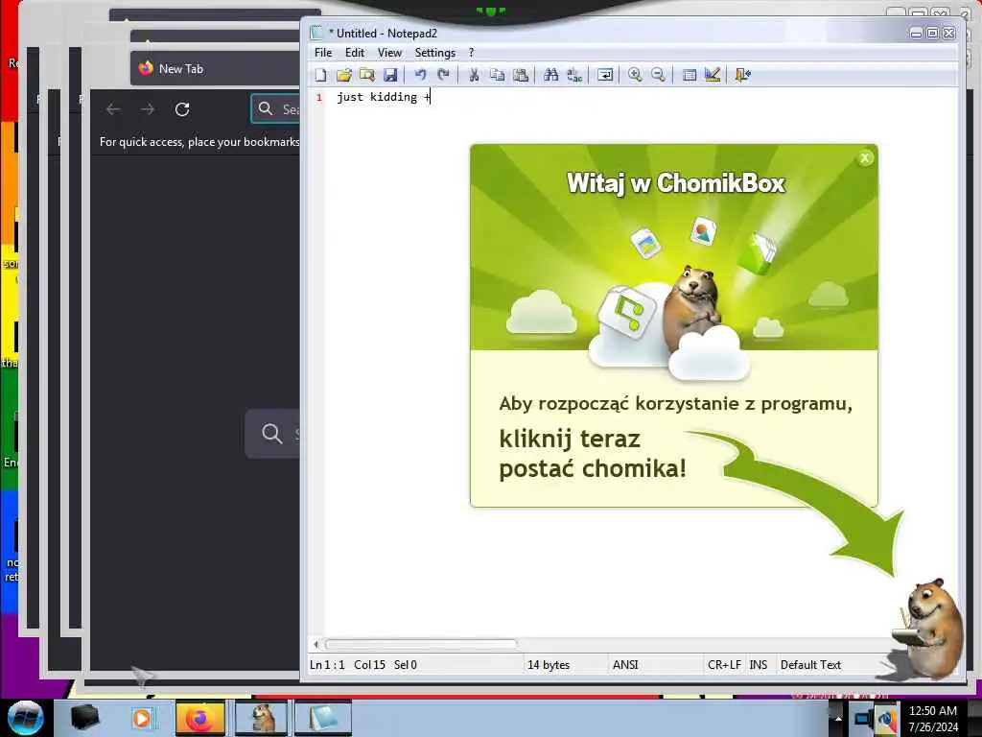Save the document with the floppy icon
982x737 pixels.
pos(390,75)
